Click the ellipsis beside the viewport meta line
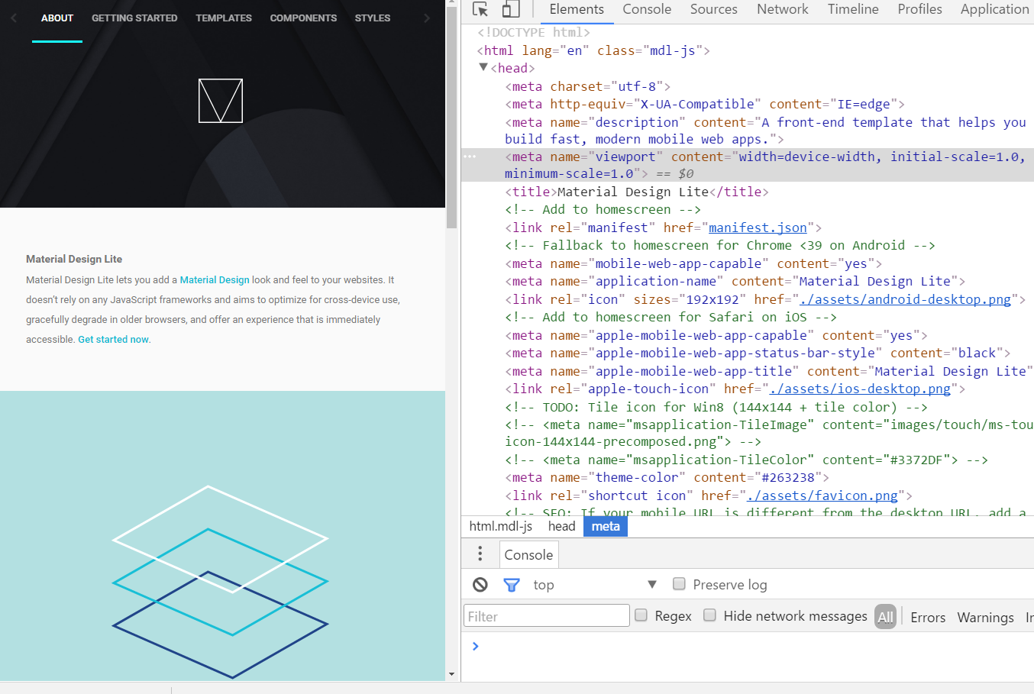 click(x=470, y=157)
